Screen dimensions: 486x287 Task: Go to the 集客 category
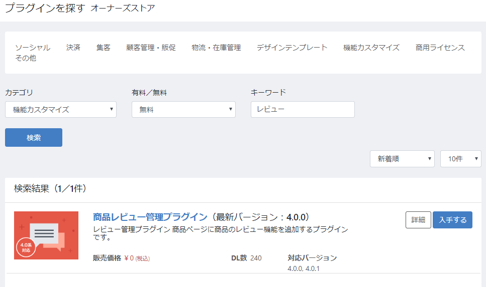point(104,48)
